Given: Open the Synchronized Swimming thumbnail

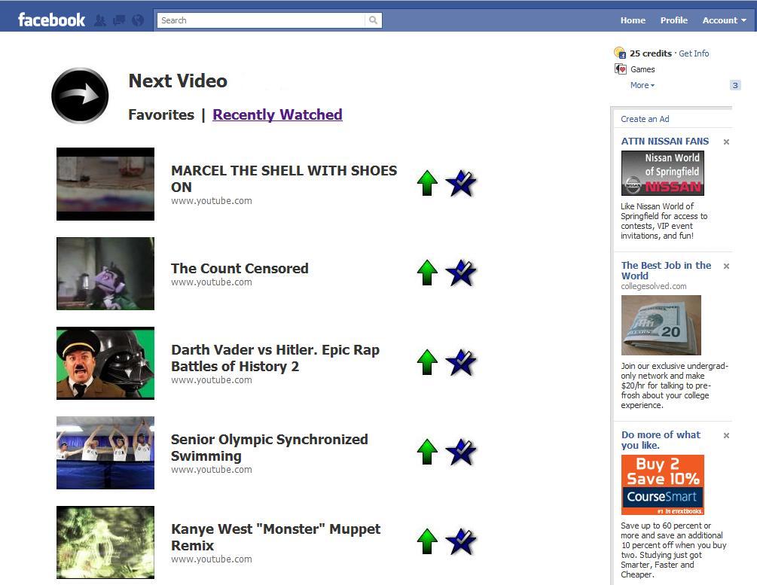Looking at the screenshot, I should coord(105,452).
